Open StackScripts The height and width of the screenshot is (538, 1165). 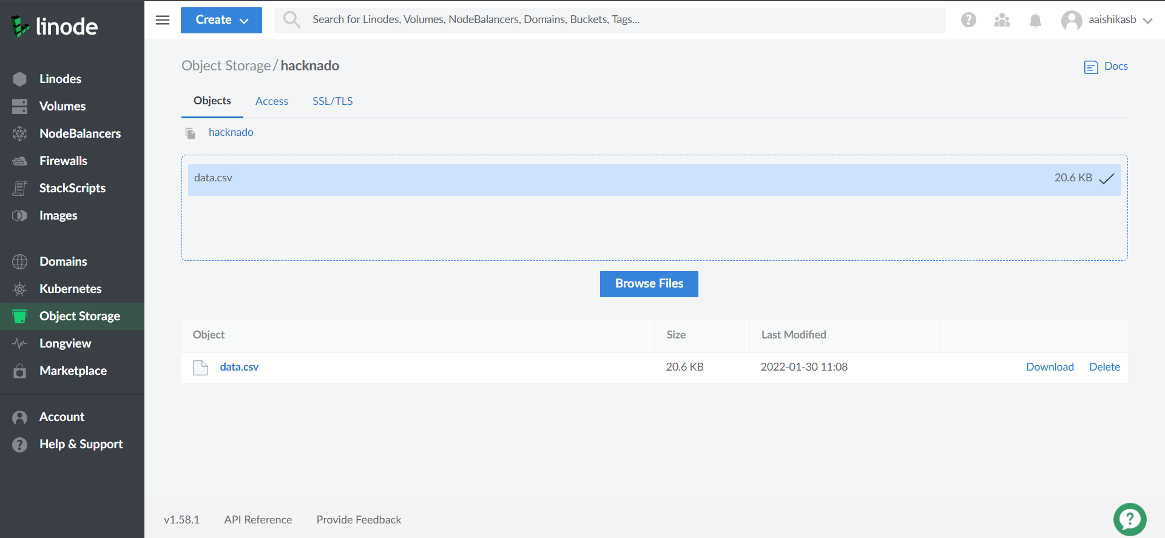pos(72,188)
